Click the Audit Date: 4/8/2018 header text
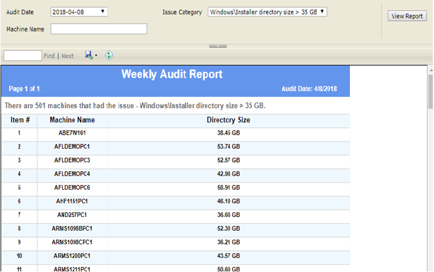 [309, 89]
